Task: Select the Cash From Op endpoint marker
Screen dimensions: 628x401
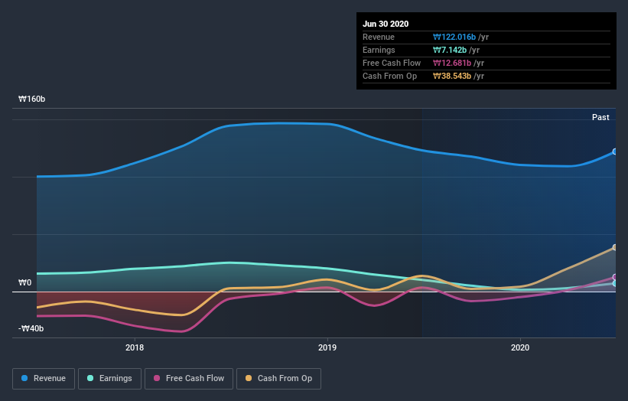Action: coord(615,248)
